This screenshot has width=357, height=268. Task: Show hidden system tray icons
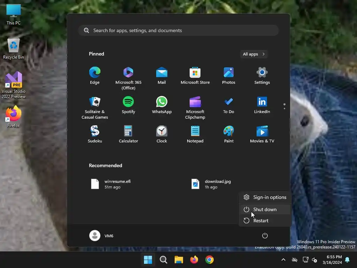click(x=283, y=260)
